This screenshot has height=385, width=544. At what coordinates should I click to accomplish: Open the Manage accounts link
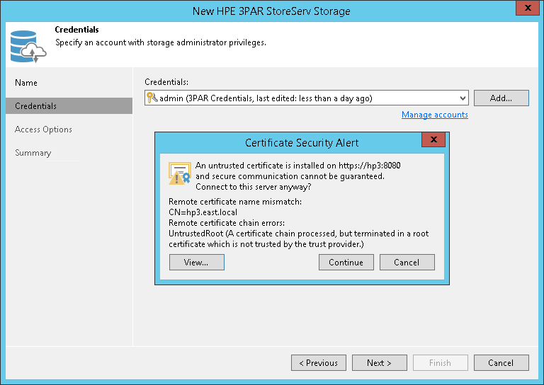point(434,115)
